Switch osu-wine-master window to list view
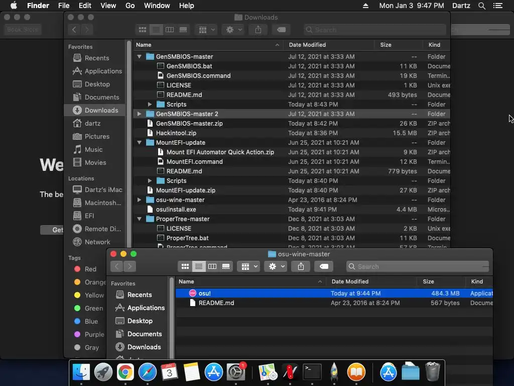Screen dimensions: 514x386 pyautogui.click(x=199, y=266)
